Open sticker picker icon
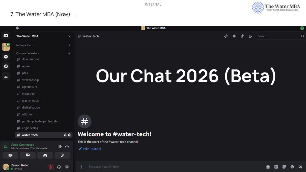 284,167
